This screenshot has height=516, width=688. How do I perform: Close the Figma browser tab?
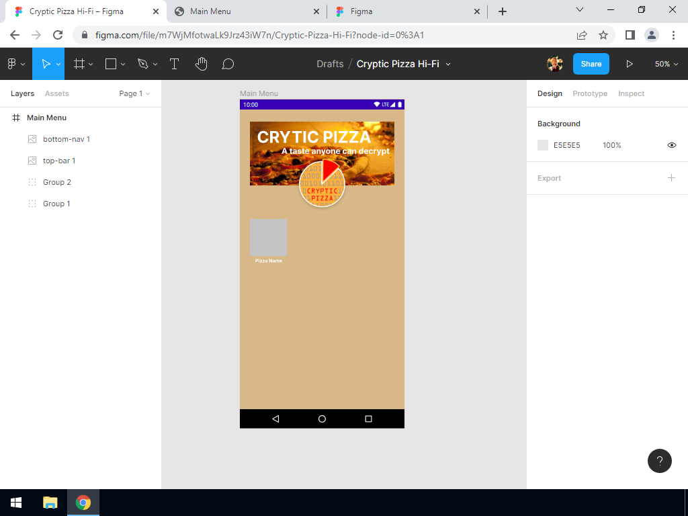[477, 11]
